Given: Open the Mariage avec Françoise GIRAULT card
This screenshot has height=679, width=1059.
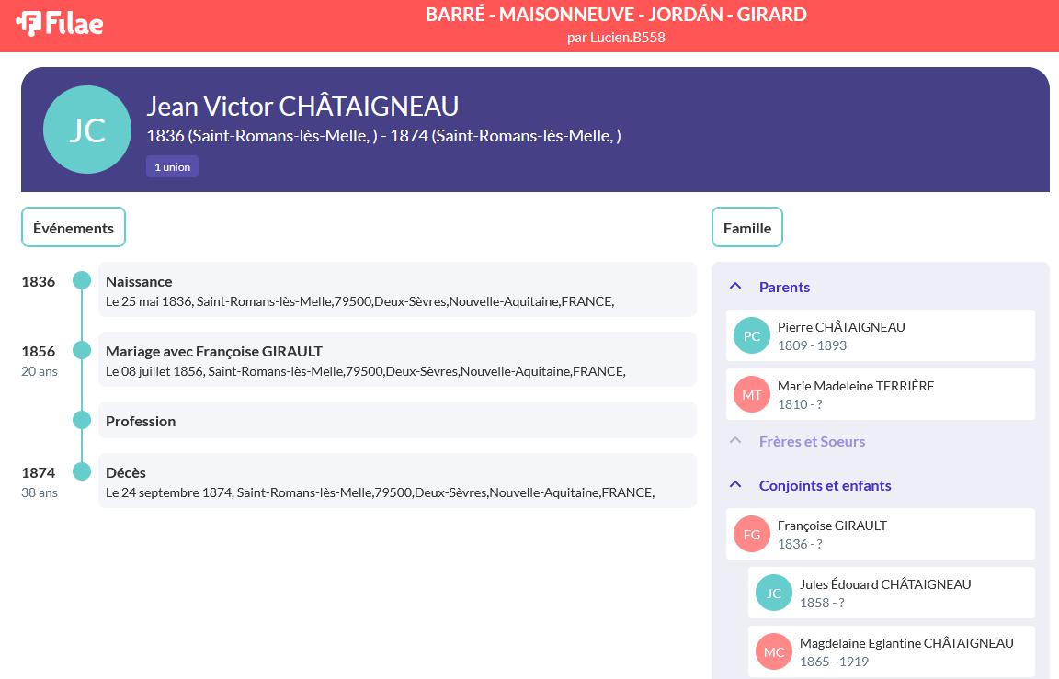Looking at the screenshot, I should tap(397, 359).
